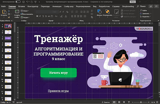
Task: Click the Cut scissors icon
Action: (9, 11)
